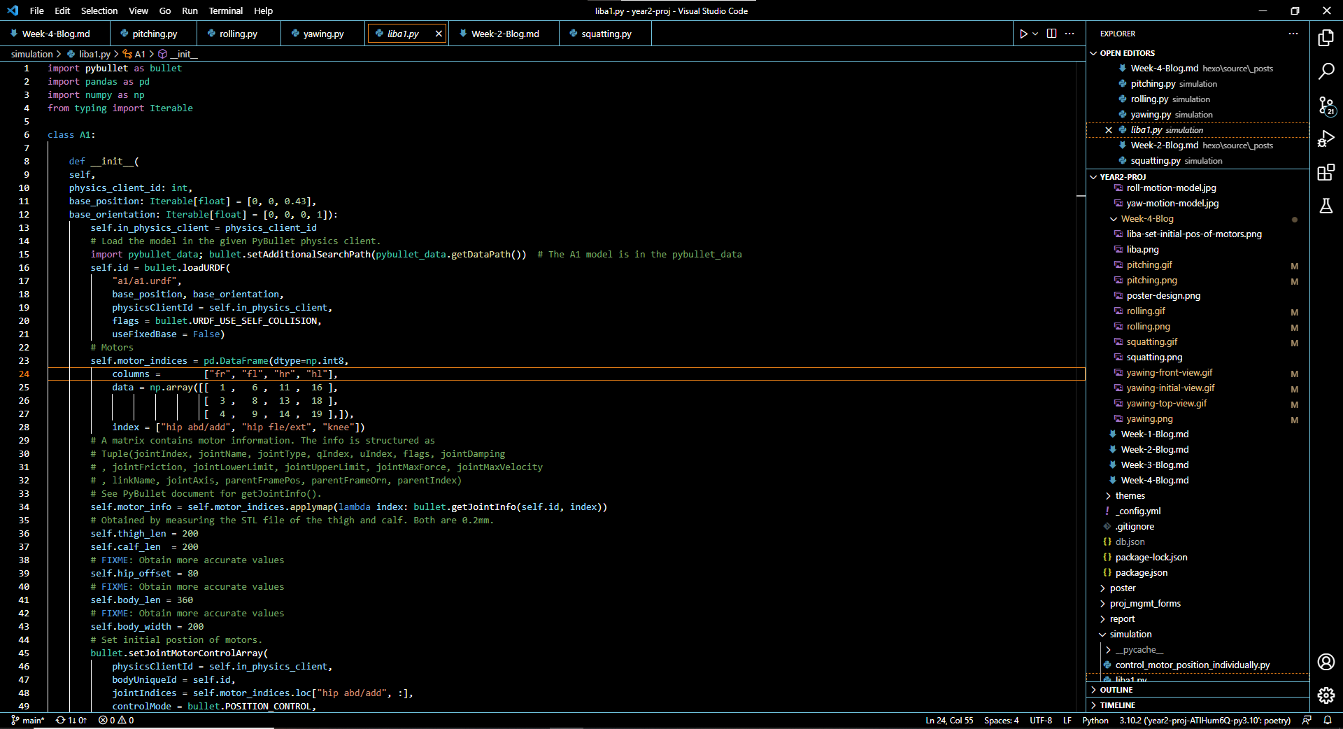This screenshot has width=1343, height=729.
Task: Close the liba1.py editor tab
Action: coord(439,34)
